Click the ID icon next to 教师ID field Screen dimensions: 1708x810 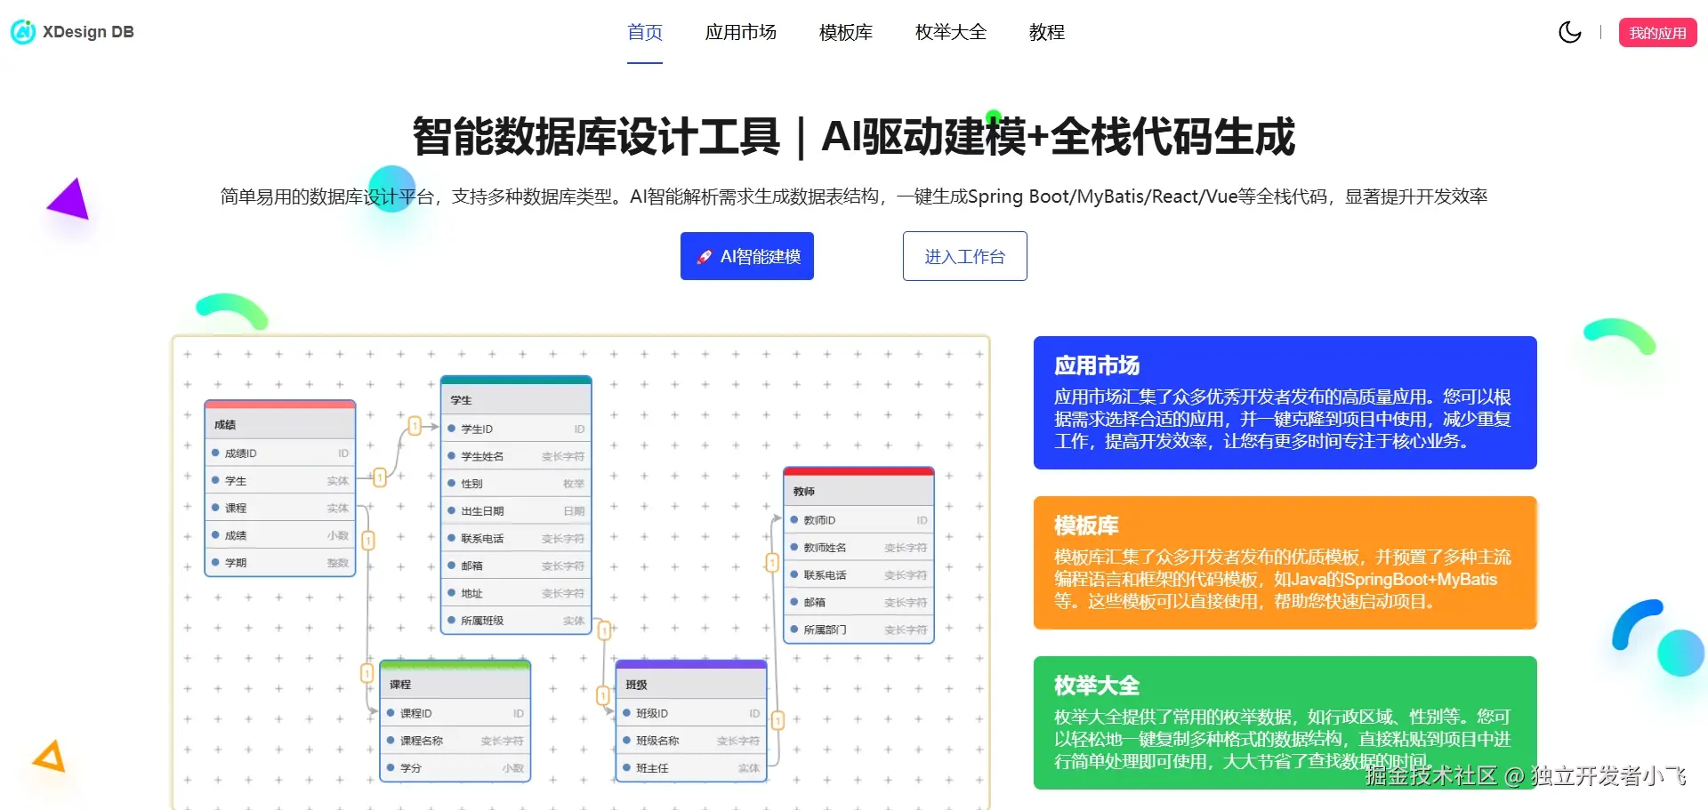(x=921, y=520)
